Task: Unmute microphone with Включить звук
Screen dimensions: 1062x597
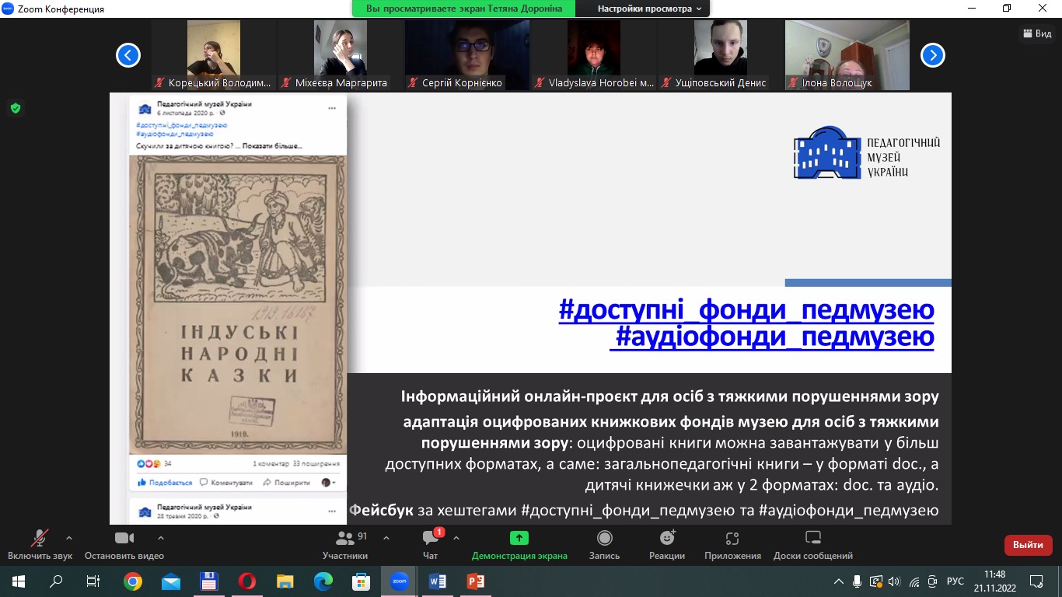Action: point(40,544)
